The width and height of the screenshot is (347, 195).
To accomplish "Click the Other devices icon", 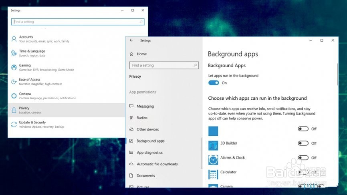I will (x=131, y=129).
